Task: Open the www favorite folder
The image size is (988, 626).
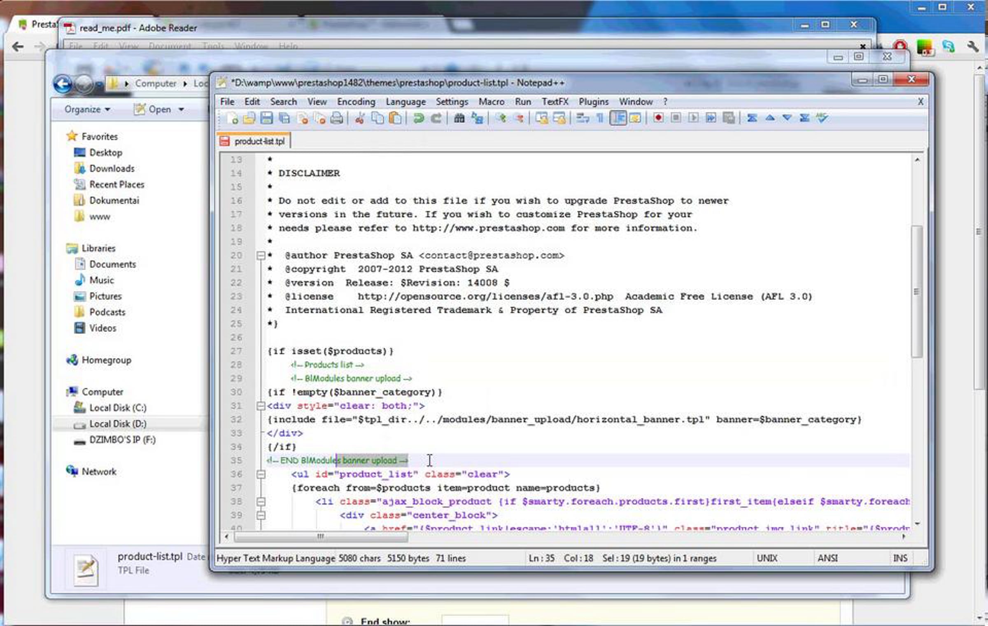Action: point(100,217)
